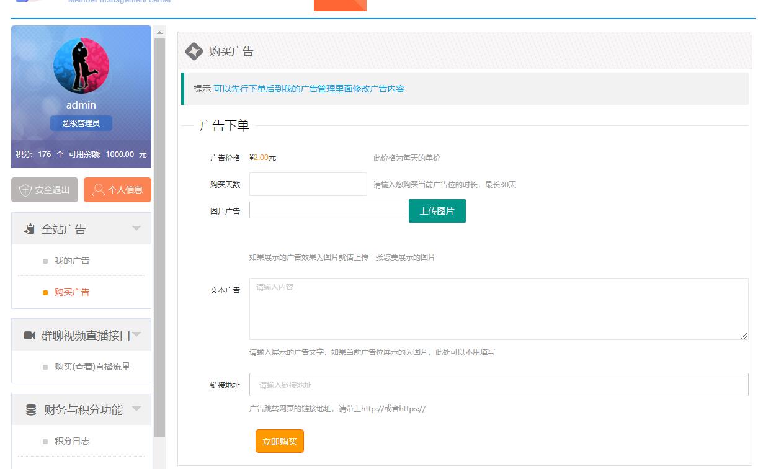The image size is (758, 469).
Task: Click the video camera icon for 群聊视频直播接口
Action: (29, 336)
